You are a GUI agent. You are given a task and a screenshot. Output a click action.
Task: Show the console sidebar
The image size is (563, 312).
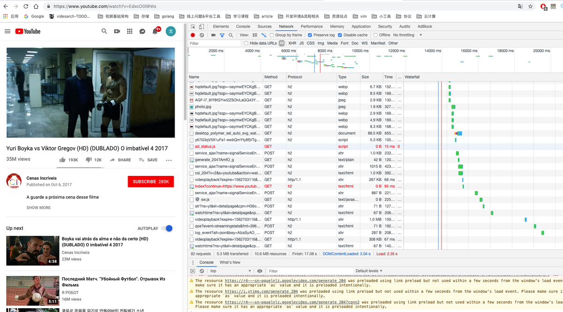pyautogui.click(x=193, y=271)
